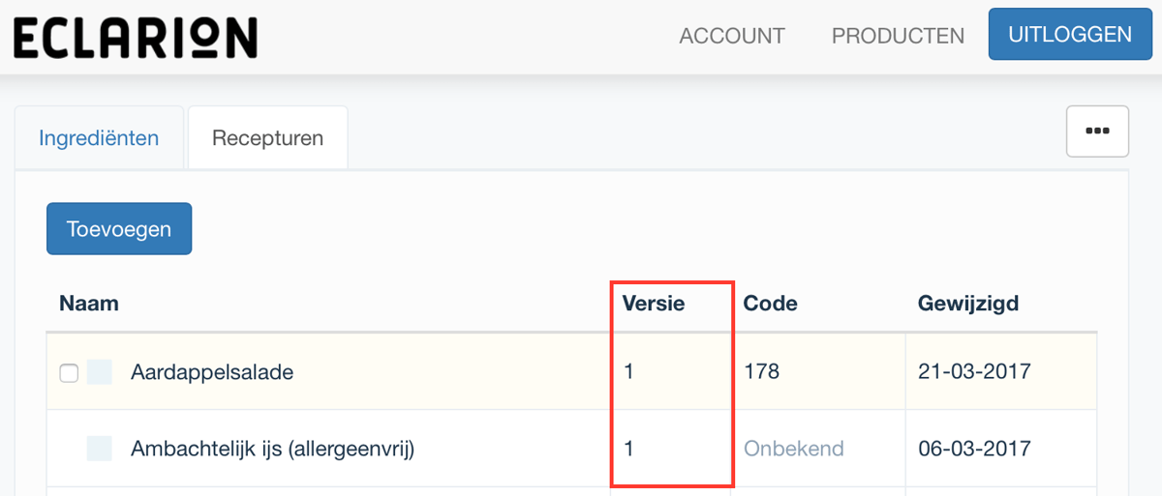Select the Recepturen tab

[x=267, y=138]
